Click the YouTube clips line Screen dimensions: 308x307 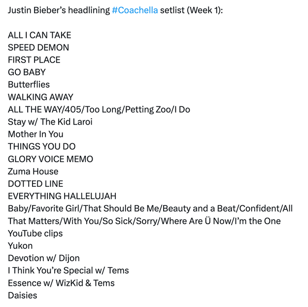point(35,233)
